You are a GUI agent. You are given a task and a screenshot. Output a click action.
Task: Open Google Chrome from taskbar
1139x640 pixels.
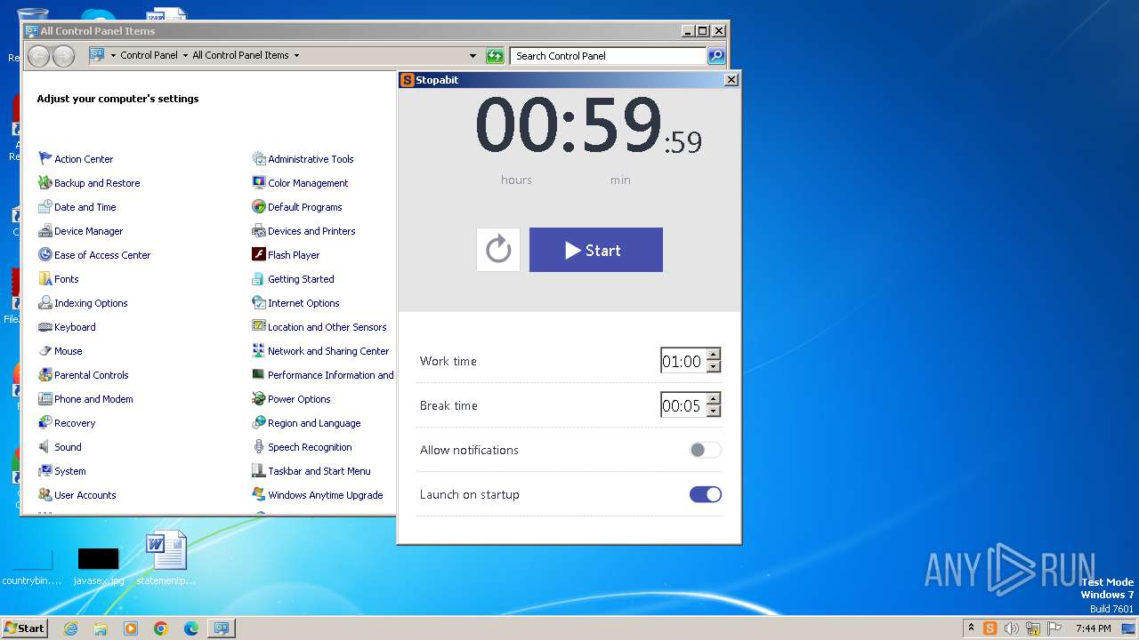coord(161,628)
